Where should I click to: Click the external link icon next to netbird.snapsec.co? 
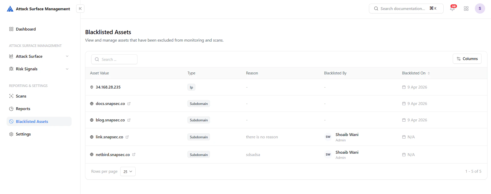tap(134, 154)
